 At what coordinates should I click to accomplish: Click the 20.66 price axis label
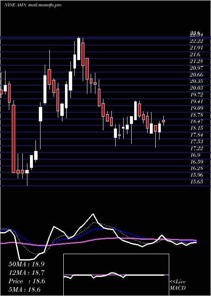[x=196, y=75]
